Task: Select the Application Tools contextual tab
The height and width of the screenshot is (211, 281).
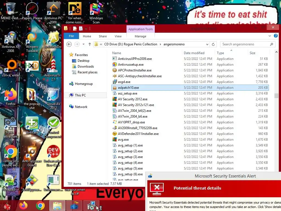Action: pyautogui.click(x=140, y=29)
